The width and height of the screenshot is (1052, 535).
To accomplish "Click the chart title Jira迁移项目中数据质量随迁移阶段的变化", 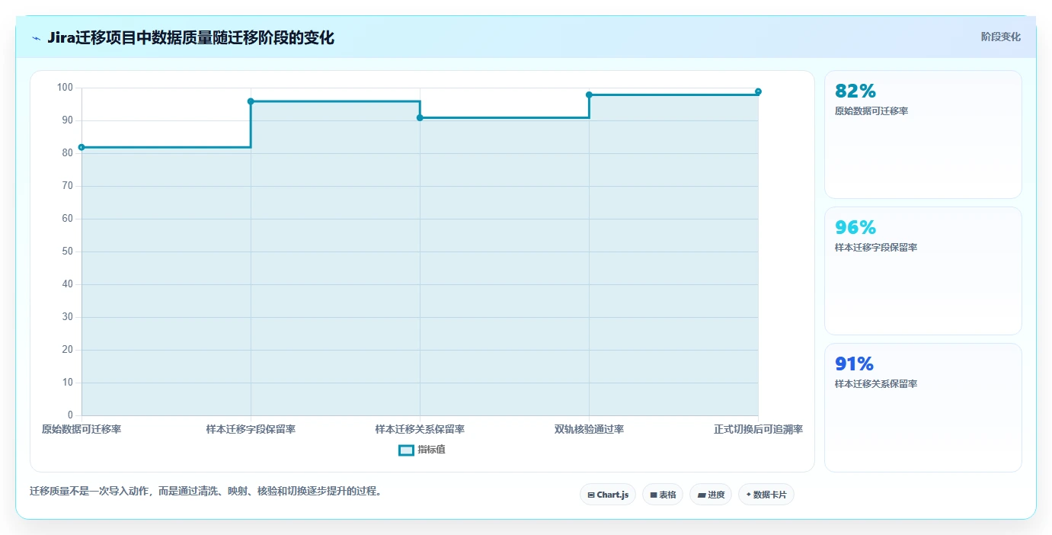I will [x=190, y=38].
